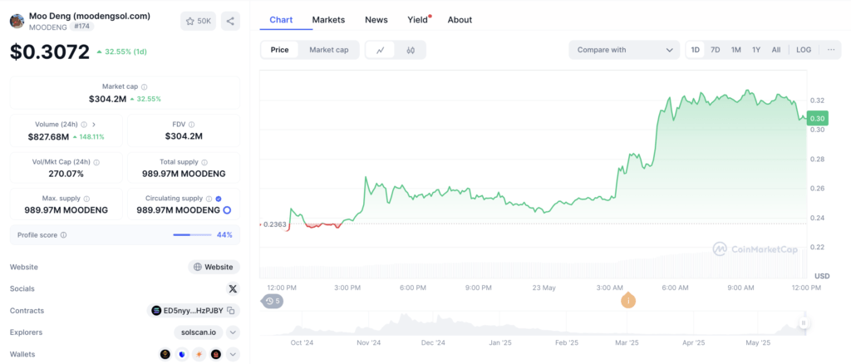Open the X social profile icon
The width and height of the screenshot is (851, 364).
[233, 288]
